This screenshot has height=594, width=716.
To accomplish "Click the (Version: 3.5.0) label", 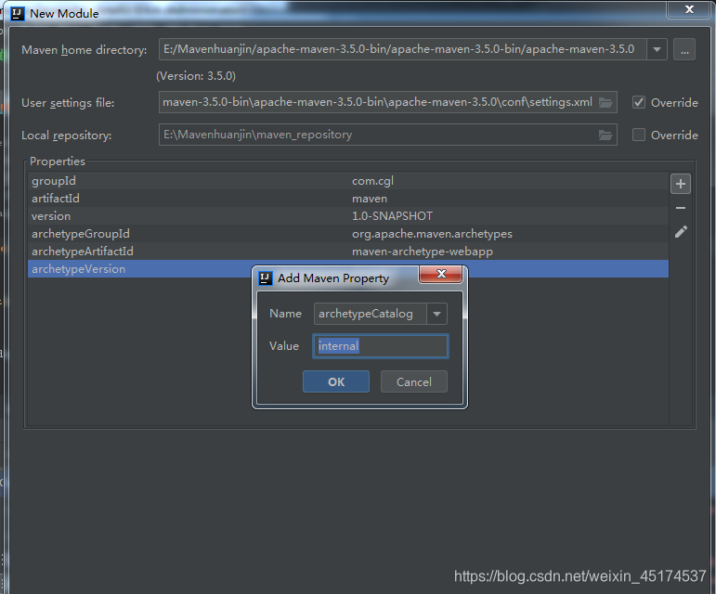I will [x=196, y=76].
